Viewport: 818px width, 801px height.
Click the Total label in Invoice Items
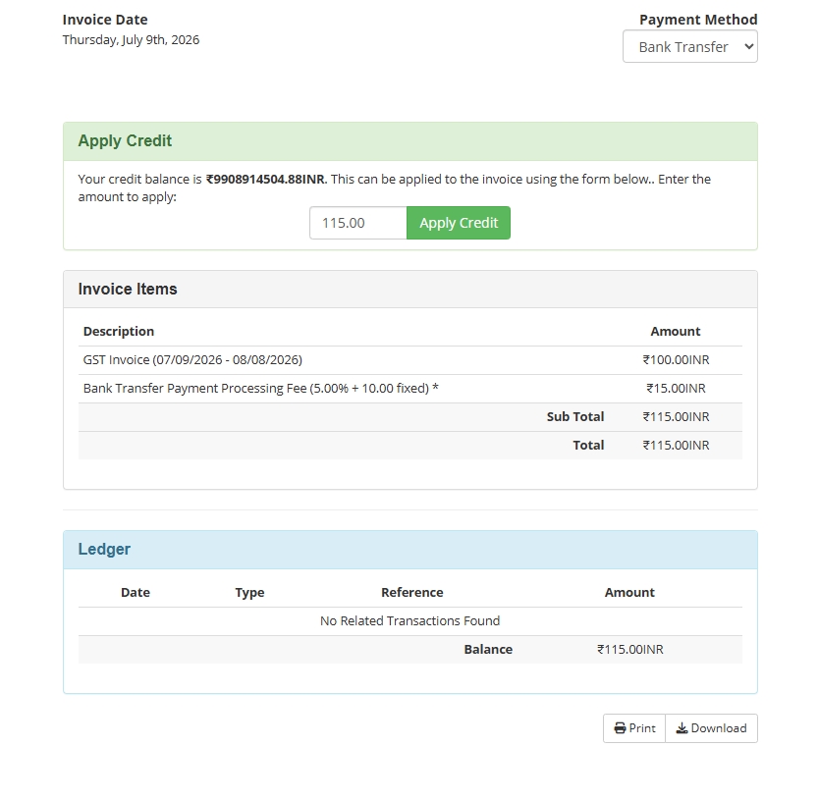588,446
